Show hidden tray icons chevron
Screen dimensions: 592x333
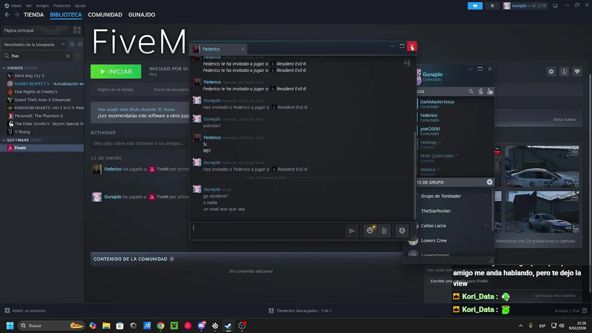(520, 326)
